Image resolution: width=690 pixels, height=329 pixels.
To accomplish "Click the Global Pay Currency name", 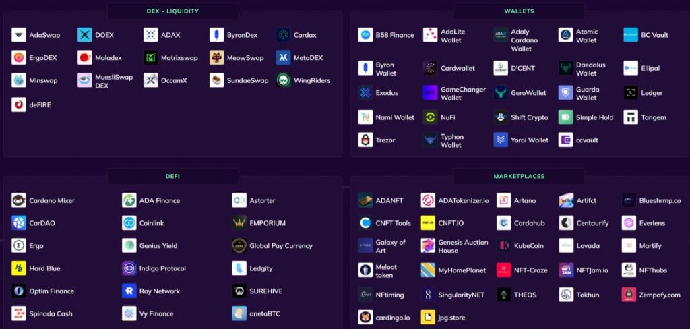I will coord(281,246).
